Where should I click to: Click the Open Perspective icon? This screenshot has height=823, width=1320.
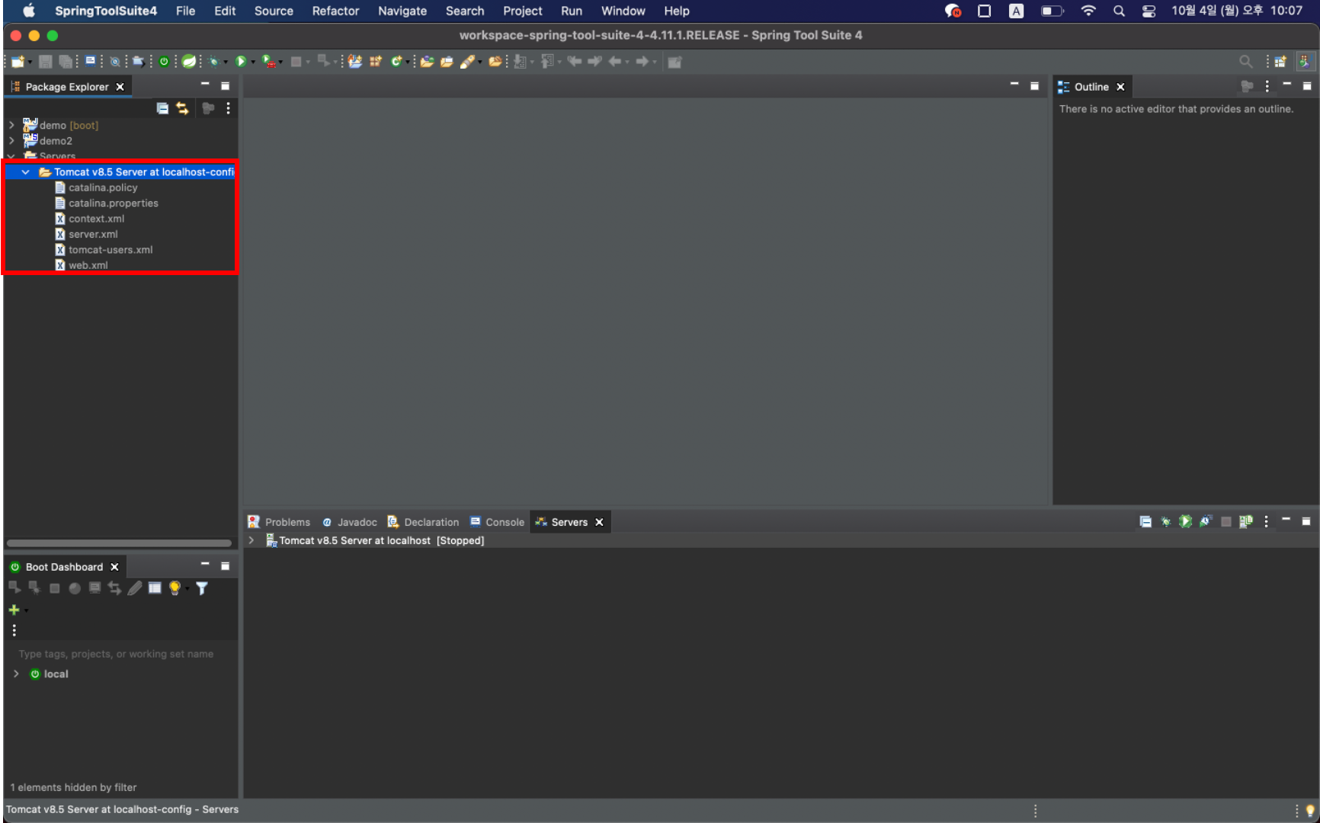click(x=1280, y=62)
